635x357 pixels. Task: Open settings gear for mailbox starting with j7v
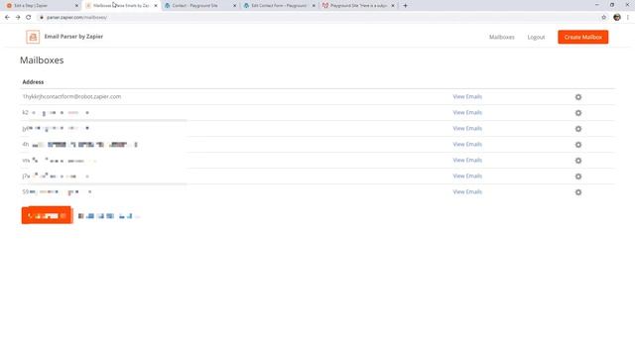coord(578,177)
